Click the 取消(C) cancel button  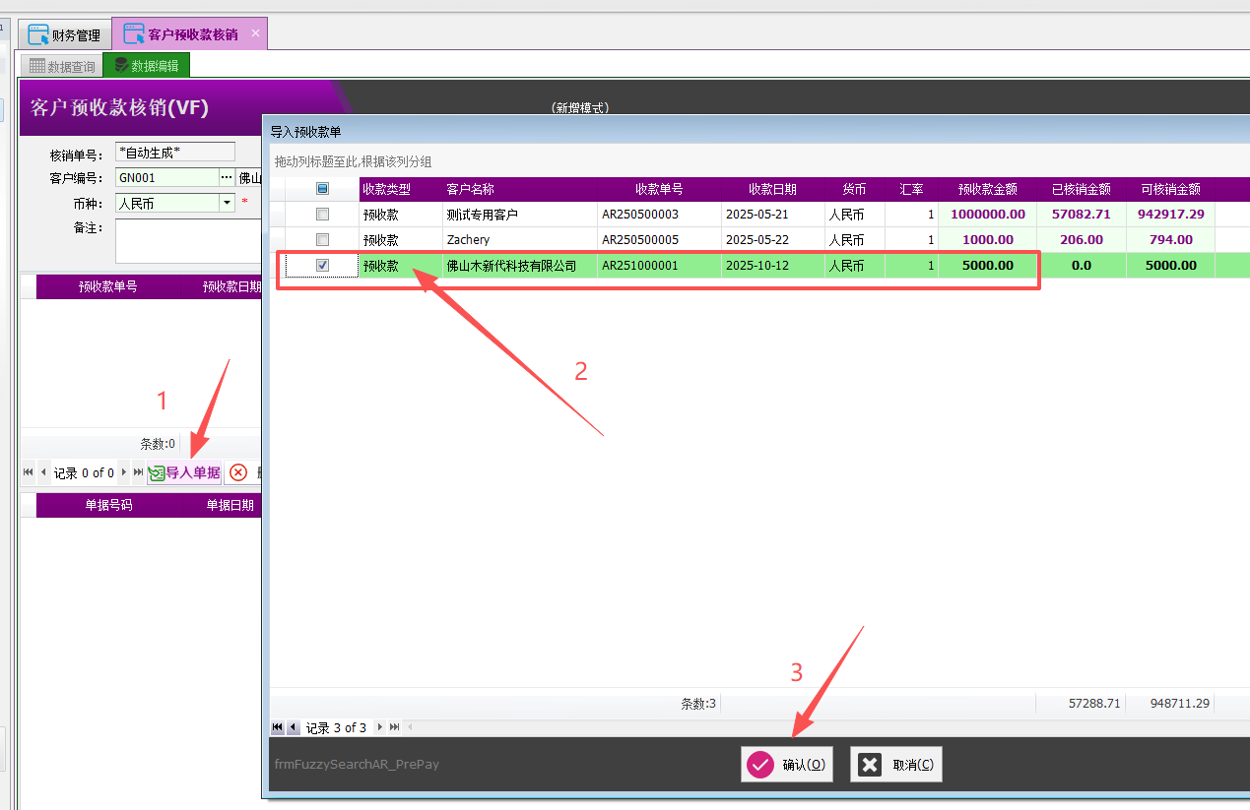[896, 765]
